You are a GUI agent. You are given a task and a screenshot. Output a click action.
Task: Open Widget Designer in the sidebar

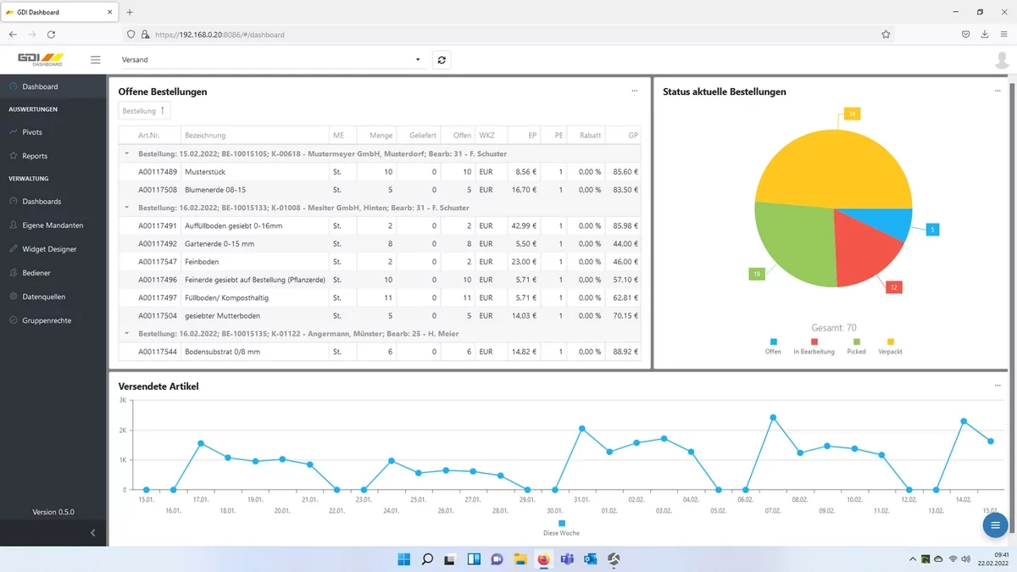pyautogui.click(x=49, y=249)
